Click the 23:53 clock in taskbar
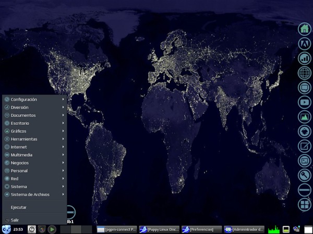 [x=18, y=229]
